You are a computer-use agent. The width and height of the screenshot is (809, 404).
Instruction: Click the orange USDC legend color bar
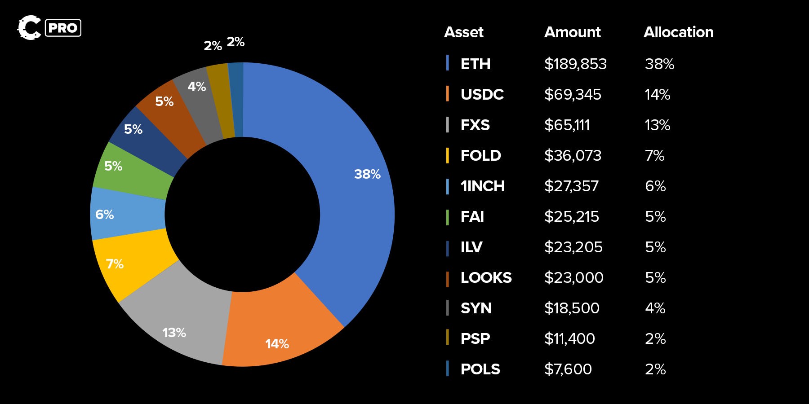(447, 94)
